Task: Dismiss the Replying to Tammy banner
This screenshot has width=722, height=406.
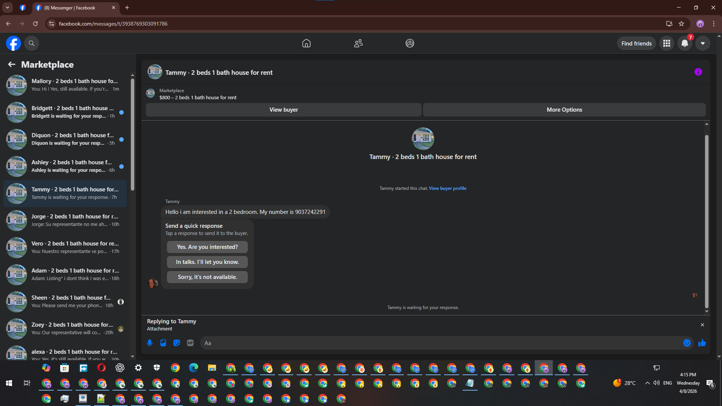Action: (x=702, y=325)
